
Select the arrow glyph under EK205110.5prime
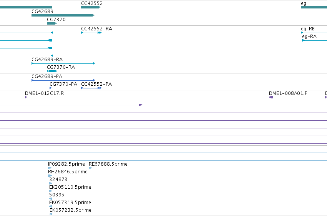coord(50,191)
